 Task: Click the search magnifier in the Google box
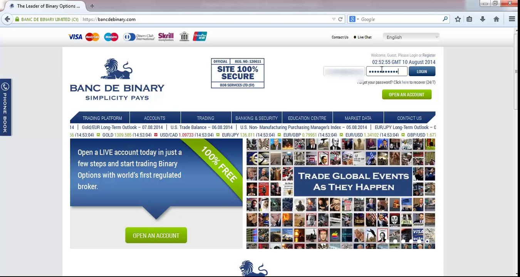pyautogui.click(x=445, y=19)
